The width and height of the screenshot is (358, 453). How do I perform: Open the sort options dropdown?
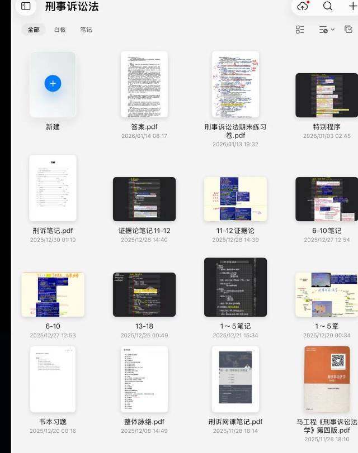[x=327, y=30]
